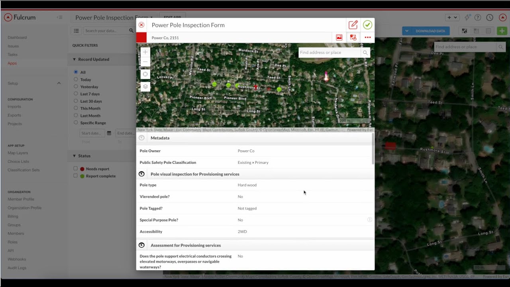Open the map layers stack icon
Image resolution: width=510 pixels, height=287 pixels.
coord(145,86)
